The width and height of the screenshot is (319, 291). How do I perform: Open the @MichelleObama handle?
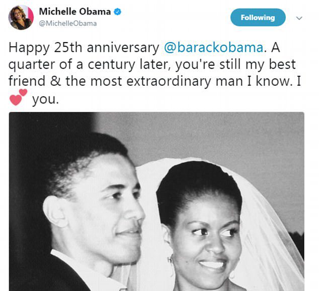coord(68,24)
